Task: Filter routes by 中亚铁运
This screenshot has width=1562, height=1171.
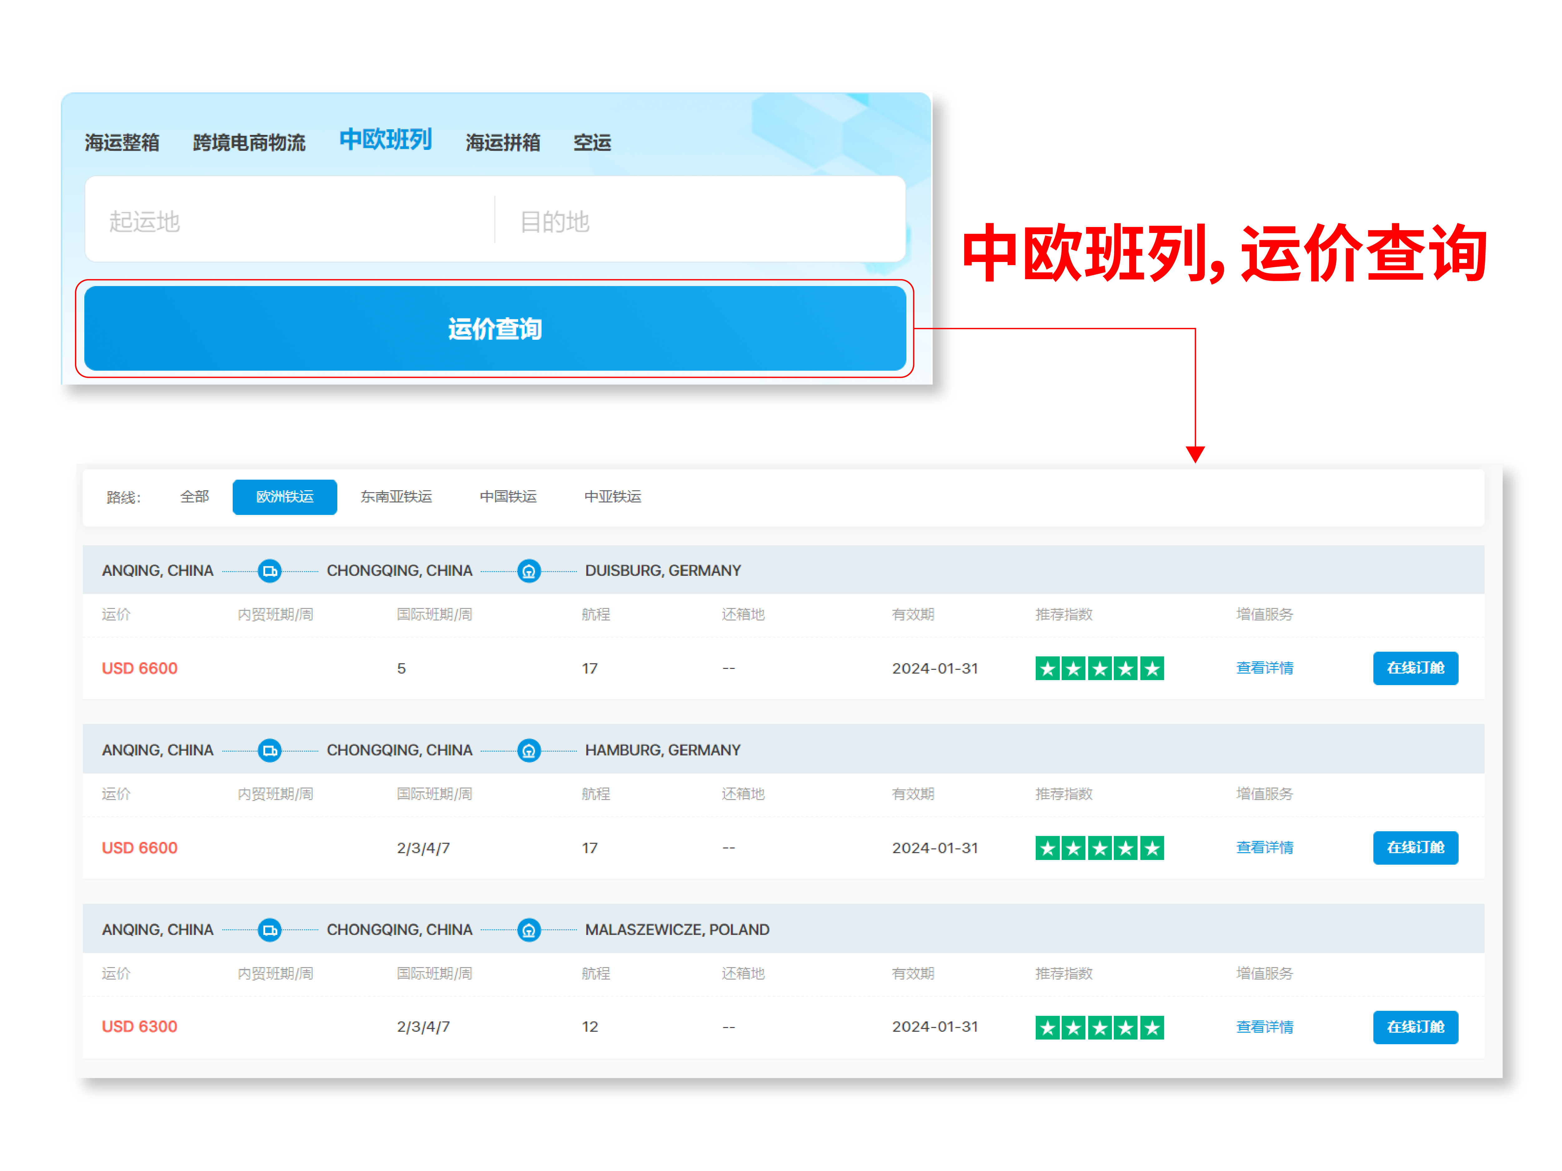Action: (612, 497)
